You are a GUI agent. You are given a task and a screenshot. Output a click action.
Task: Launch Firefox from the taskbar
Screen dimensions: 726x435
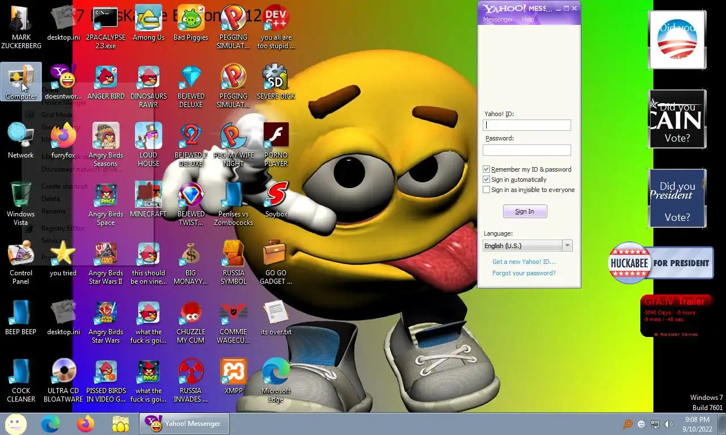click(x=86, y=424)
